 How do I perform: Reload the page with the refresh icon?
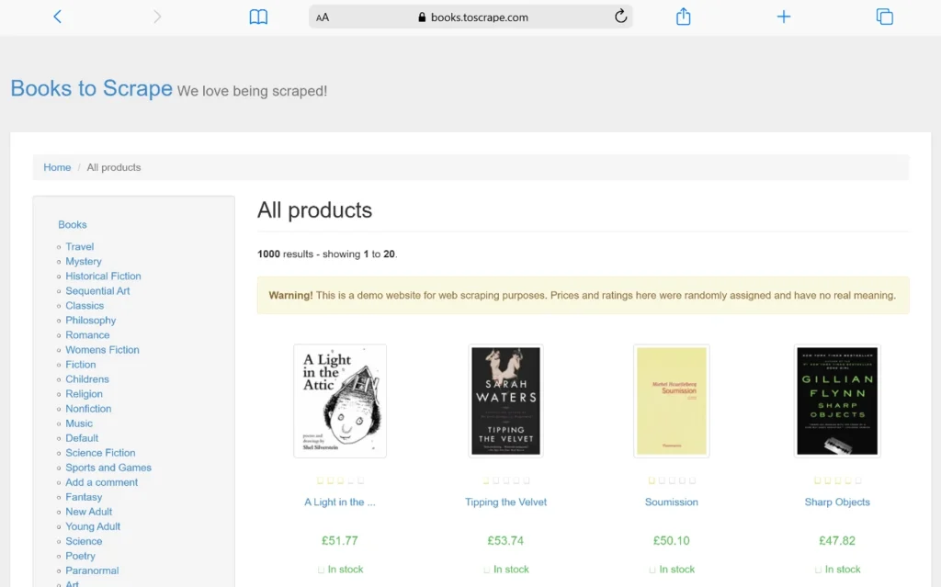point(620,17)
